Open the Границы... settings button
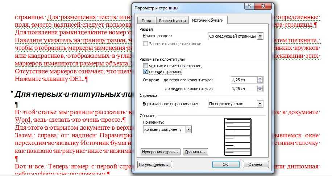Viewport: 332px width, 176px height. [195, 151]
